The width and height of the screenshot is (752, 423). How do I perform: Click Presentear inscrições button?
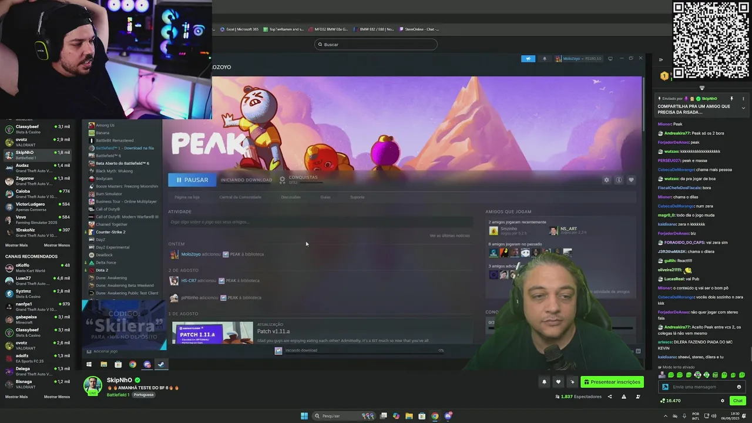(x=612, y=382)
